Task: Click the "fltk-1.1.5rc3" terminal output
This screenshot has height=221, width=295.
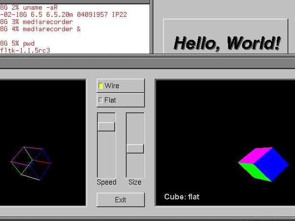Action: [x=25, y=50]
